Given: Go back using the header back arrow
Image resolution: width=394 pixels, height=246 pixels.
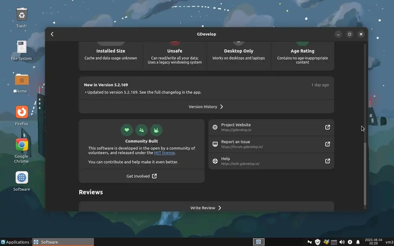Looking at the screenshot, I should [x=52, y=34].
